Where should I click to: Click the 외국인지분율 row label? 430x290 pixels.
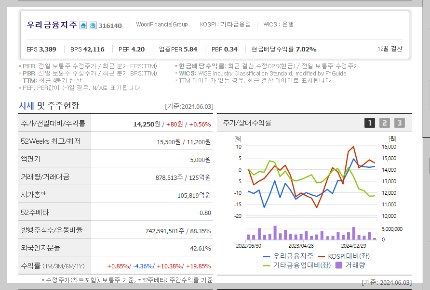click(x=40, y=248)
